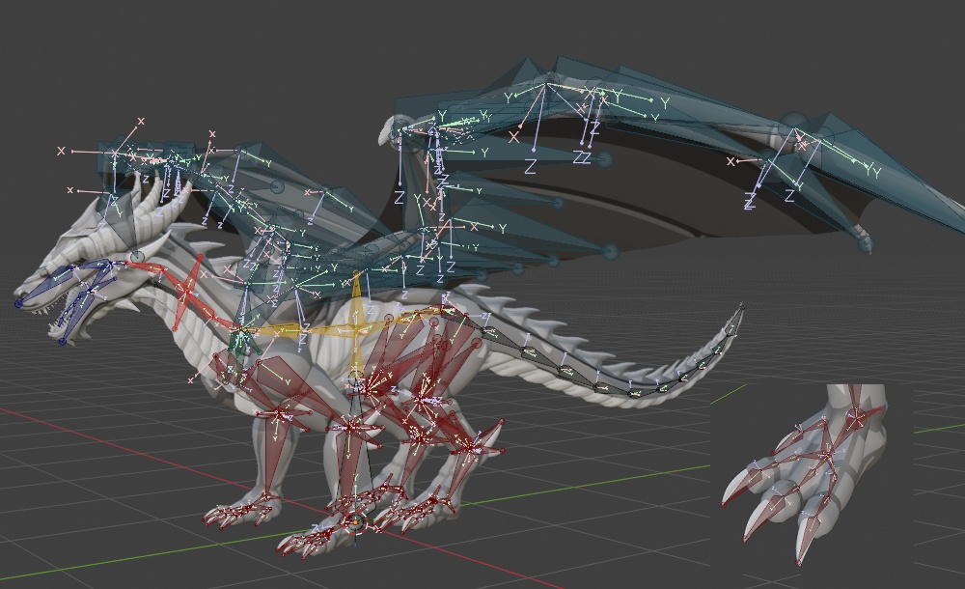Select the lowest wing finger bone's sphere endpoint
965x589 pixels.
pyautogui.click(x=611, y=251)
